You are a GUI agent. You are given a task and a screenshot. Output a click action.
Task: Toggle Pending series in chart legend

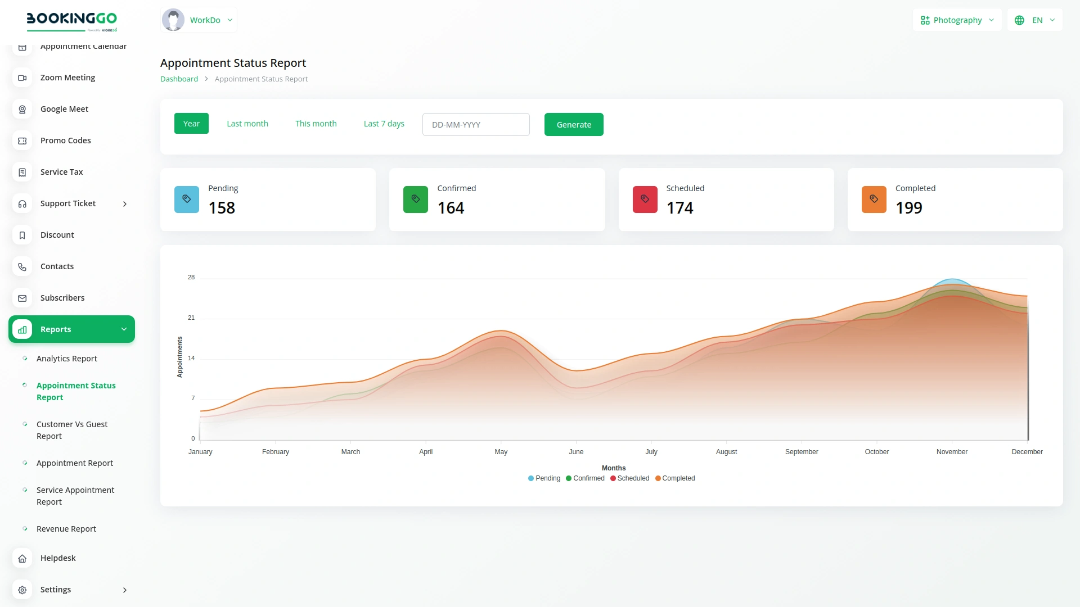pyautogui.click(x=543, y=478)
